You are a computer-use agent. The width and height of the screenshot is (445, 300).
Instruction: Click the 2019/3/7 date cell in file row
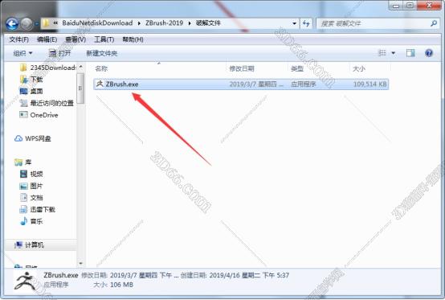click(x=256, y=84)
